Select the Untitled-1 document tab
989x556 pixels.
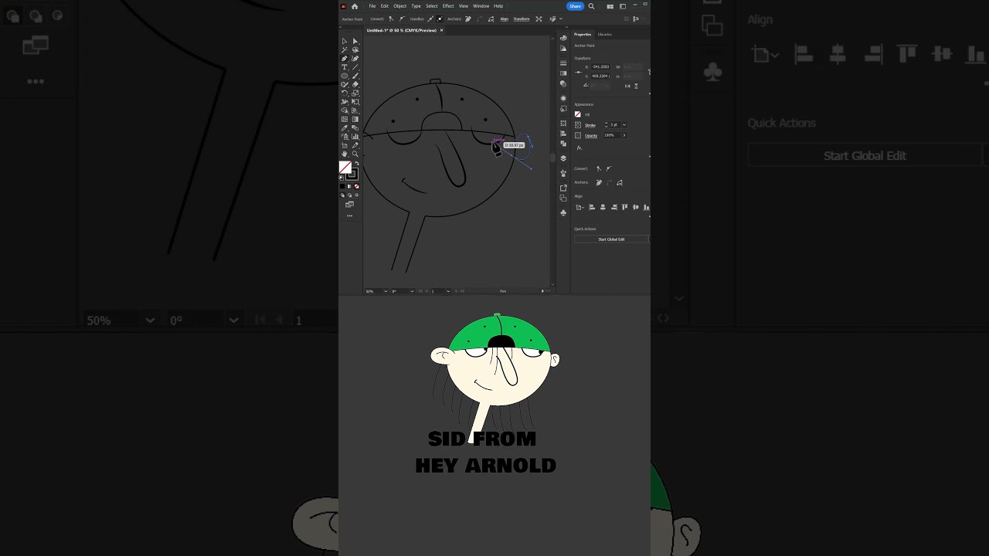point(402,30)
